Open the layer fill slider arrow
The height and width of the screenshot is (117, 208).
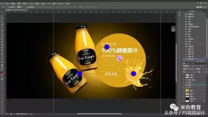click(x=206, y=72)
